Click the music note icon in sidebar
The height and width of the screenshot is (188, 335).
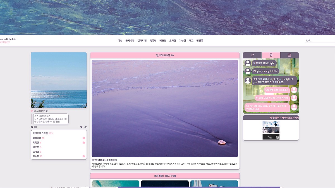[32, 127]
